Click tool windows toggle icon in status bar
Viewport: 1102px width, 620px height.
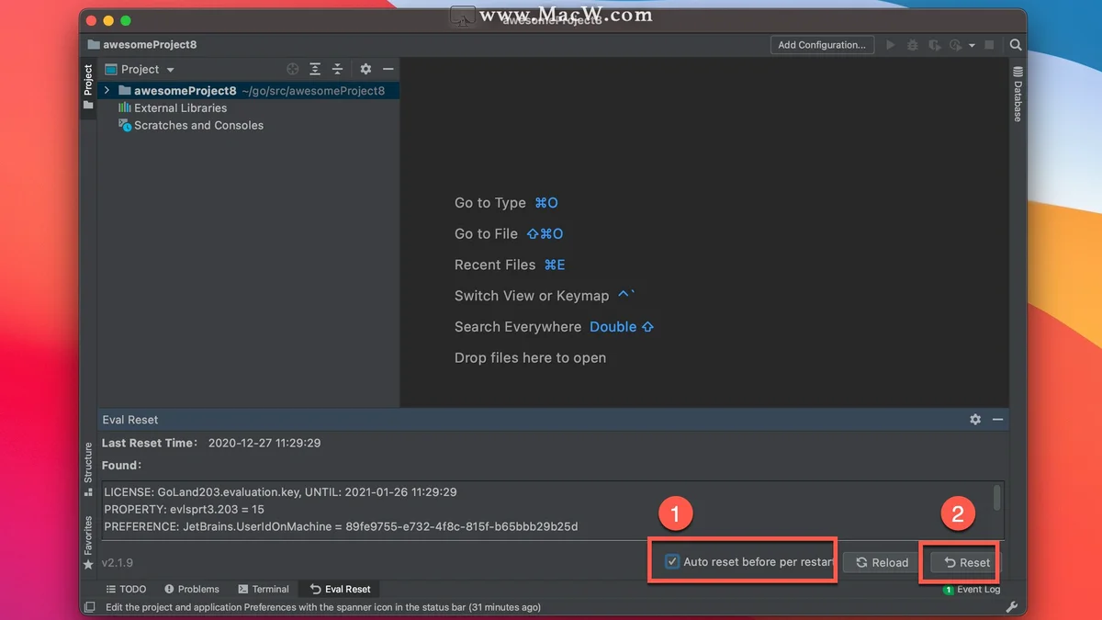tap(89, 607)
